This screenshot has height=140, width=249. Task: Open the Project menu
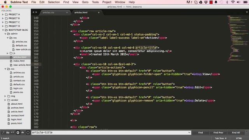pos(107,2)
